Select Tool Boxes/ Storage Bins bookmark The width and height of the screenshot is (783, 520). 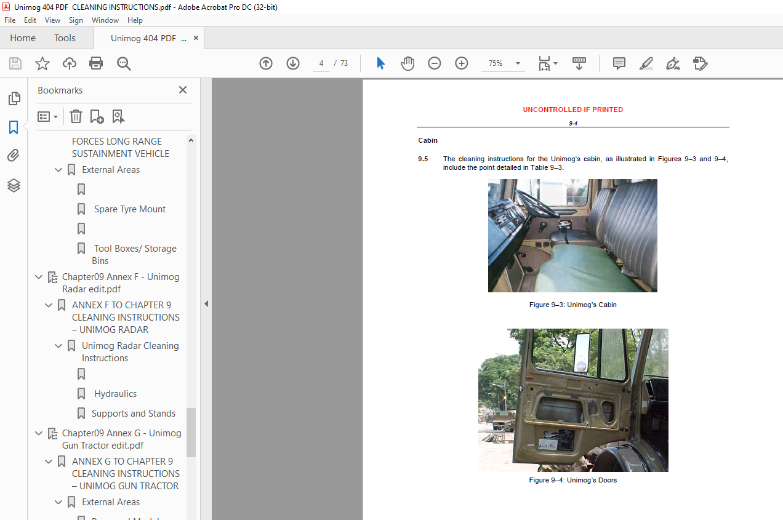tap(134, 255)
